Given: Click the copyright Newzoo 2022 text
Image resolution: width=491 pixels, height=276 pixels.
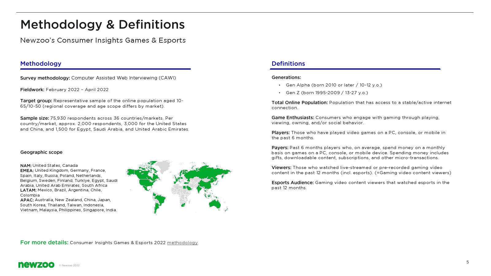Looking at the screenshot, I should [69, 265].
